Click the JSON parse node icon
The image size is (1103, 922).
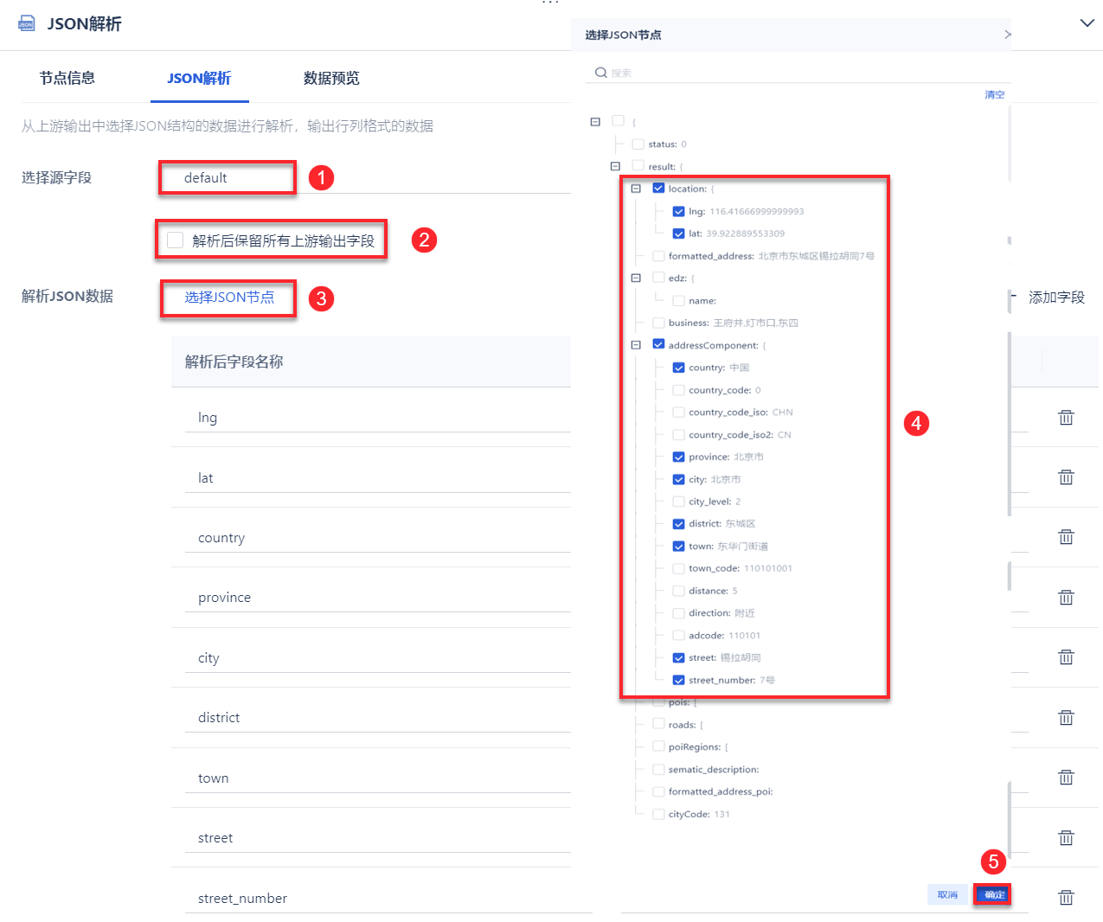27,23
